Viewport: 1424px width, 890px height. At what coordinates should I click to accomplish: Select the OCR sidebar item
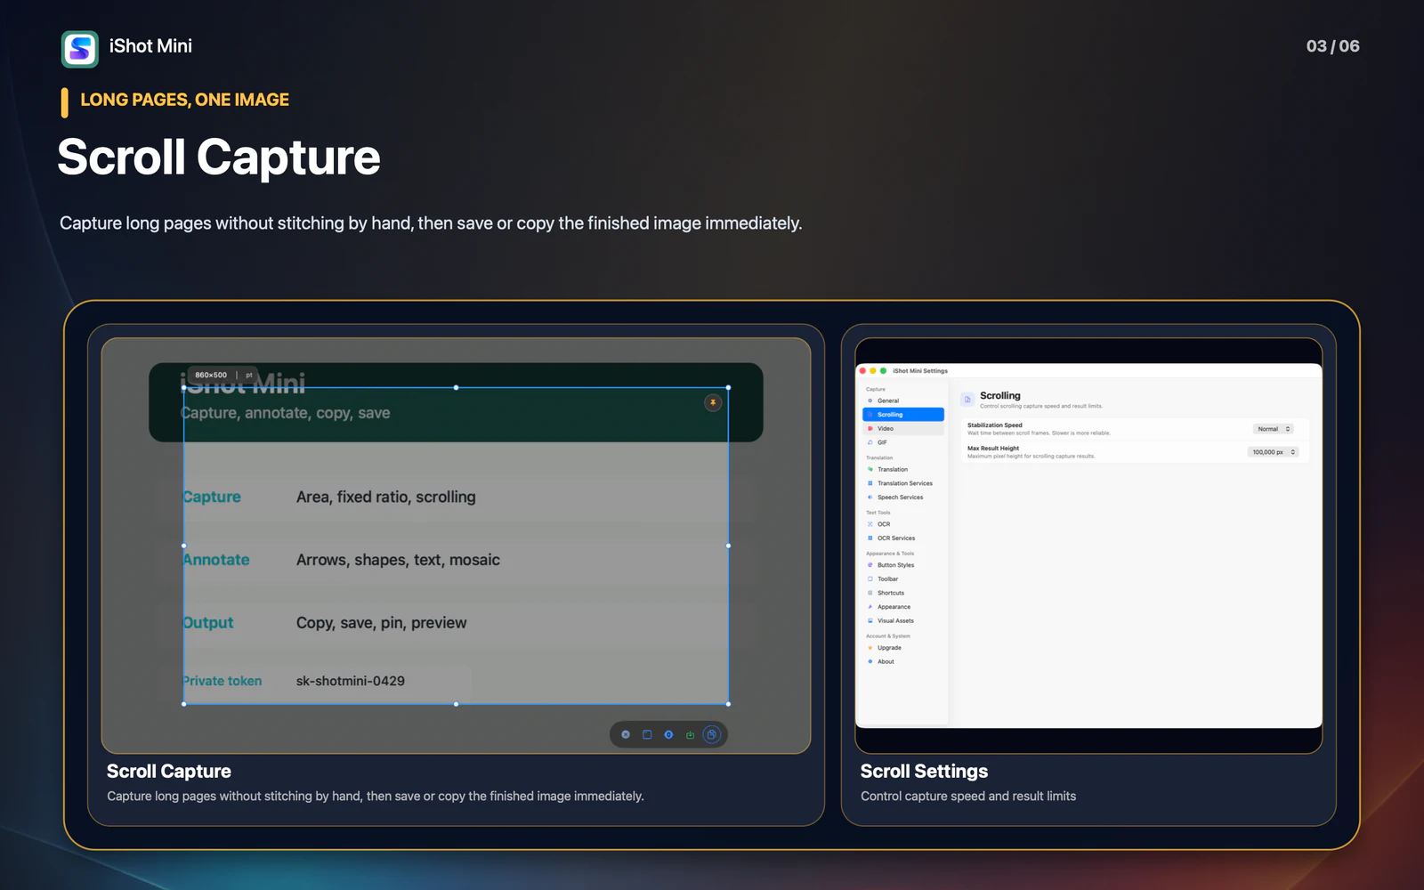click(x=903, y=524)
